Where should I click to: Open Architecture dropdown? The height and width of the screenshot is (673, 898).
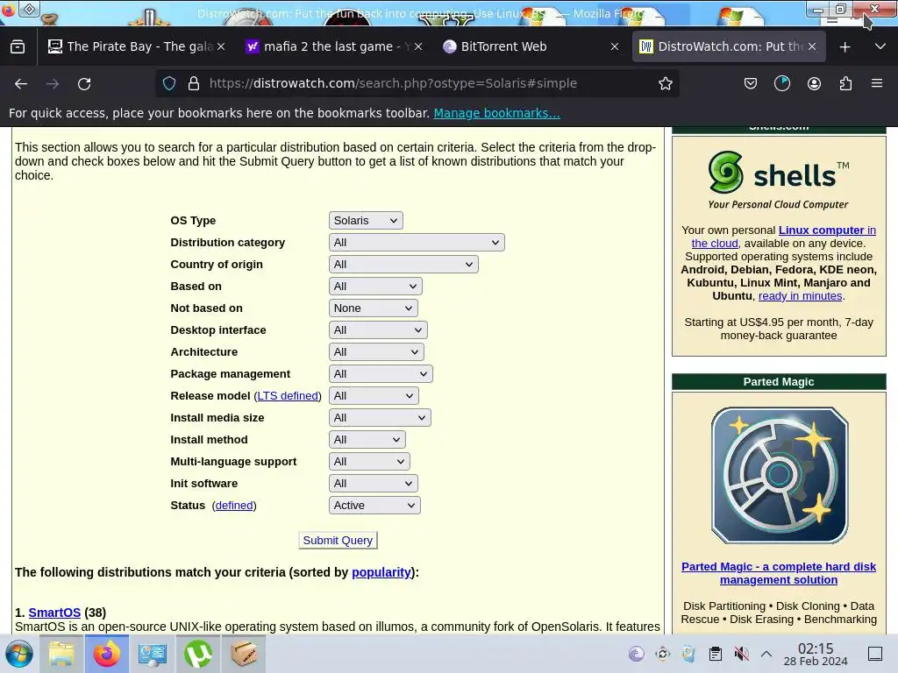tap(376, 352)
